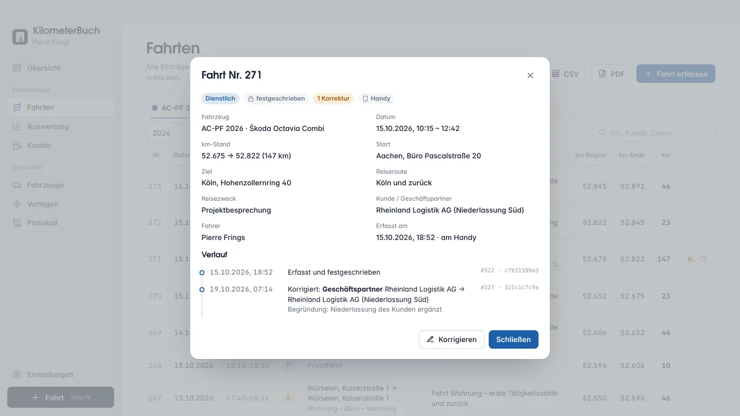Screen dimensions: 740x416
Task: Focus the Ort, Kunde, Zweck search field
Action: (654, 133)
